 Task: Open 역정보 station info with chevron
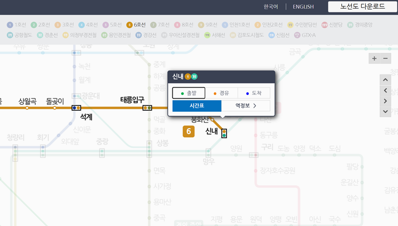[246, 106]
